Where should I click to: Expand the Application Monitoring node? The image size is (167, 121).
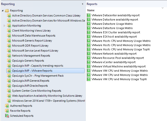coord(5,26)
